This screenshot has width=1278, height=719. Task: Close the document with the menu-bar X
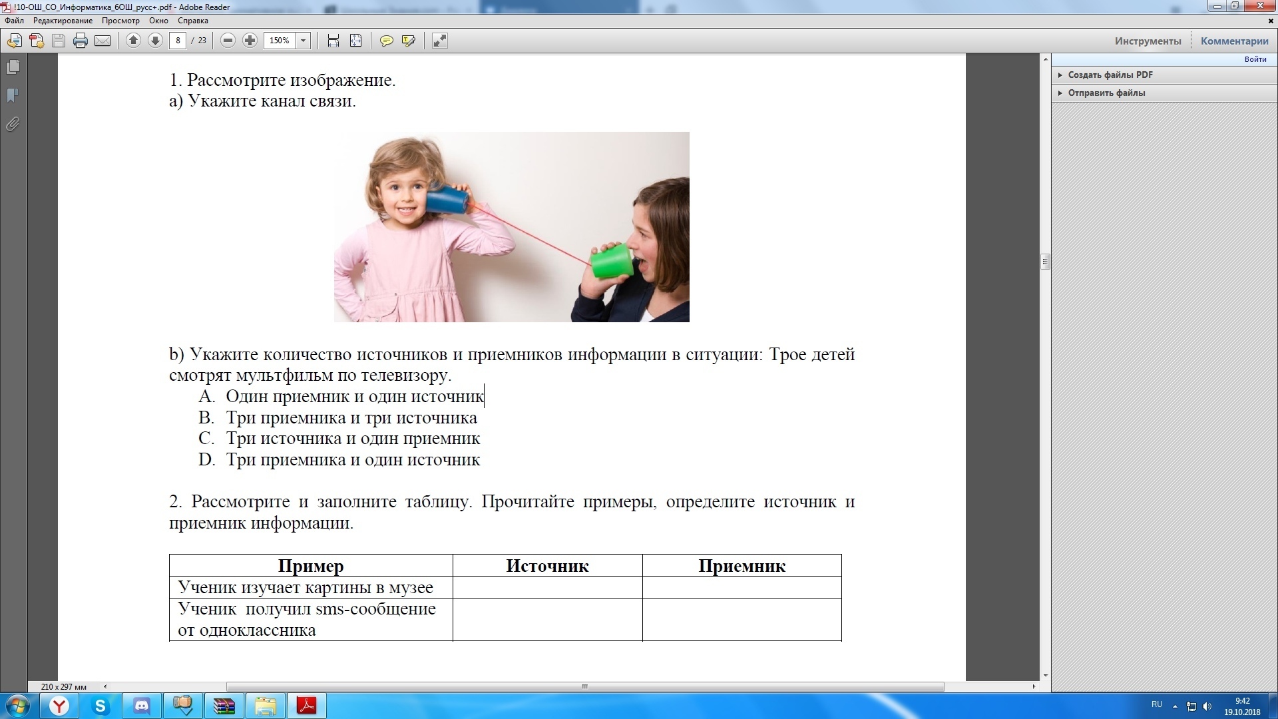click(x=1271, y=21)
